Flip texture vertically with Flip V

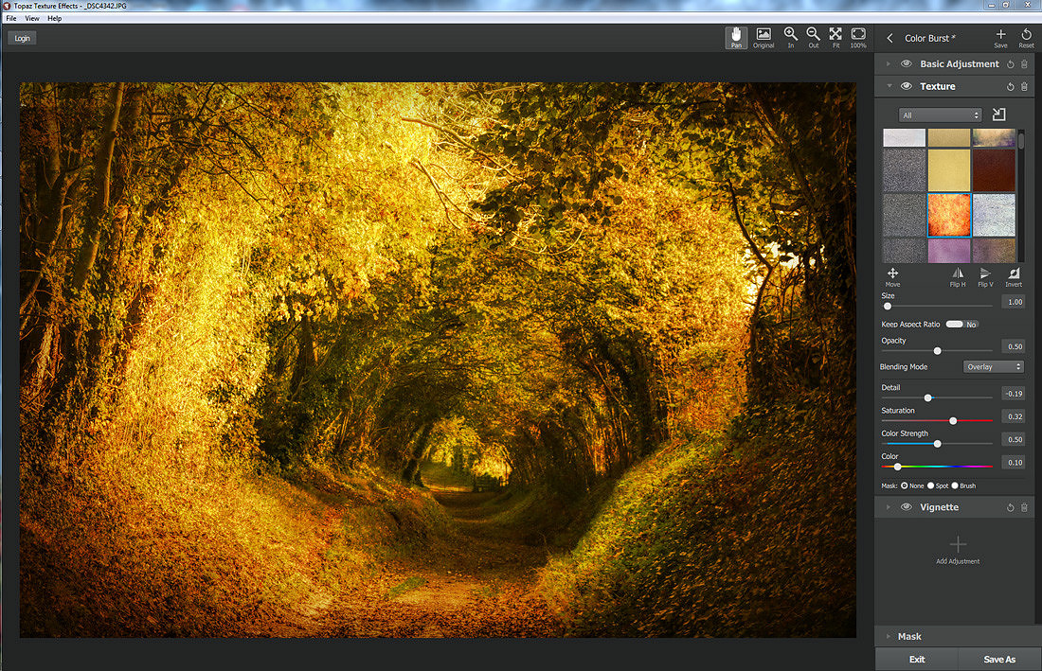coord(985,277)
